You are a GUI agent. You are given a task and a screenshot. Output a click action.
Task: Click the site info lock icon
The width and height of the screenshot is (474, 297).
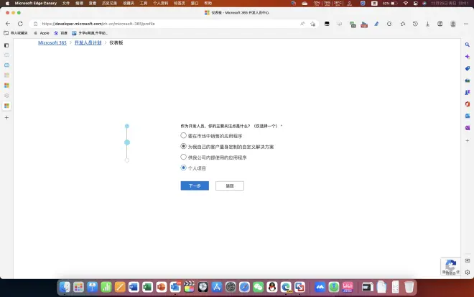click(x=35, y=24)
